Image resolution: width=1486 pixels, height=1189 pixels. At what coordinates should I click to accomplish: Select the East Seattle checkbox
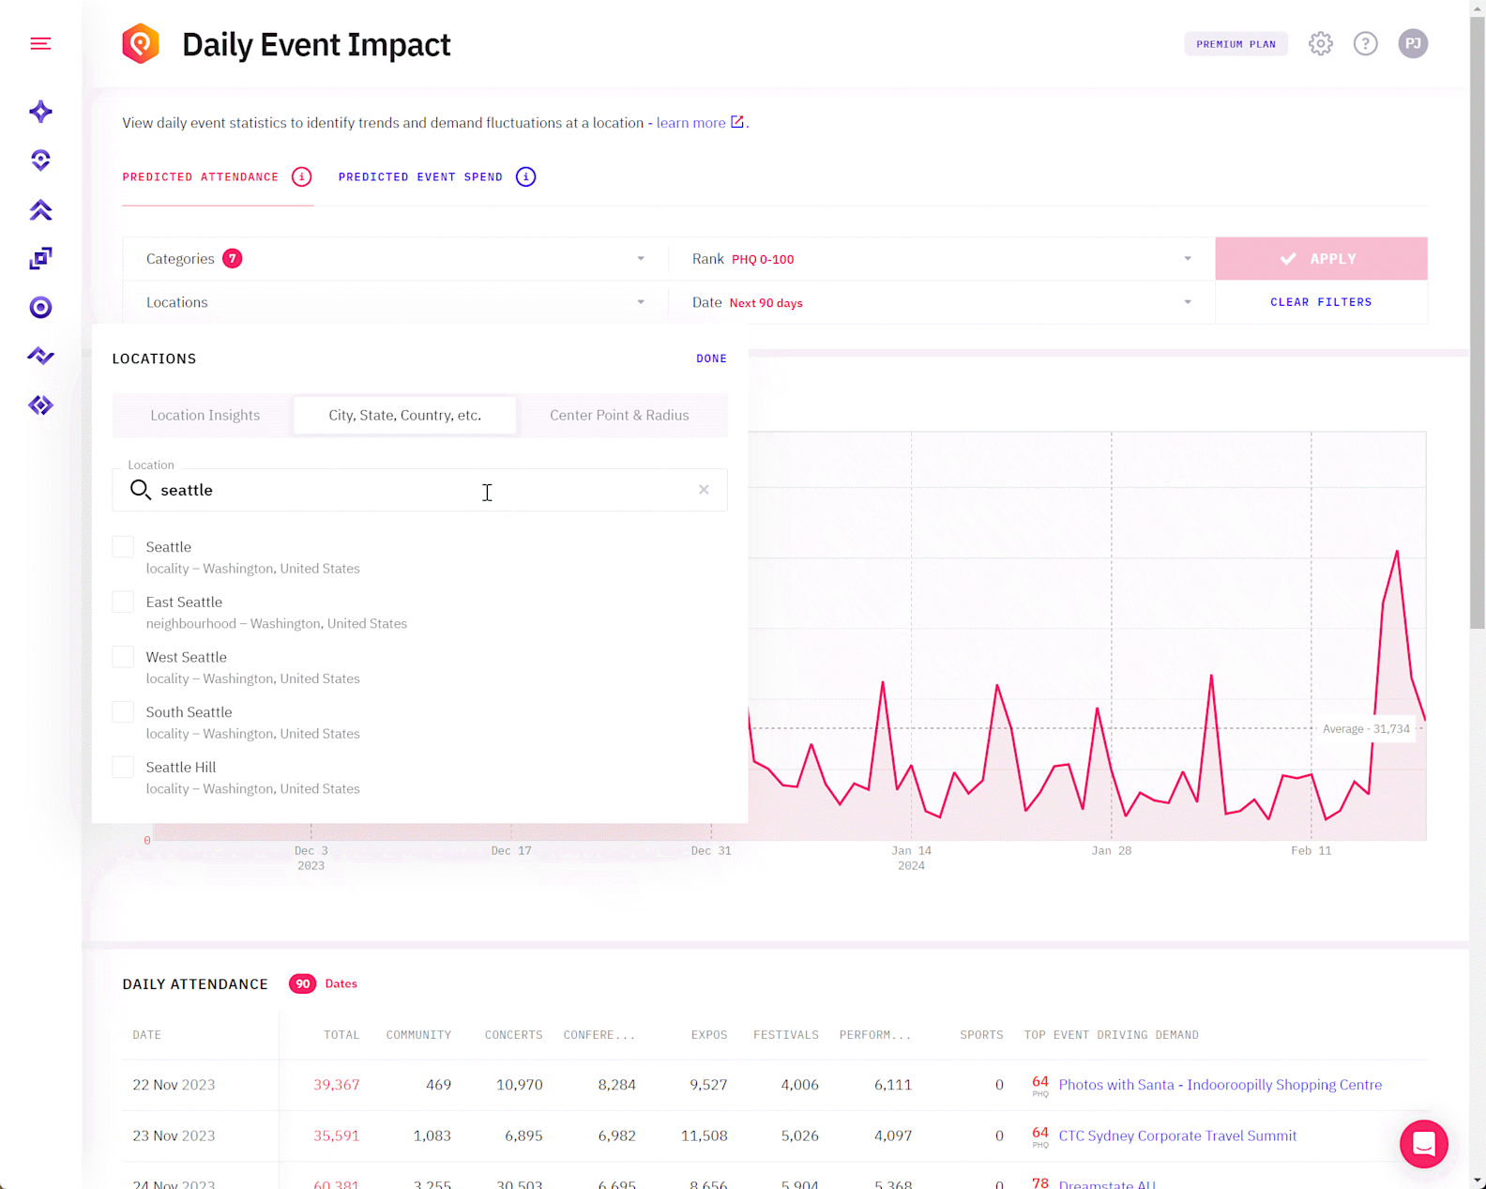tap(123, 602)
